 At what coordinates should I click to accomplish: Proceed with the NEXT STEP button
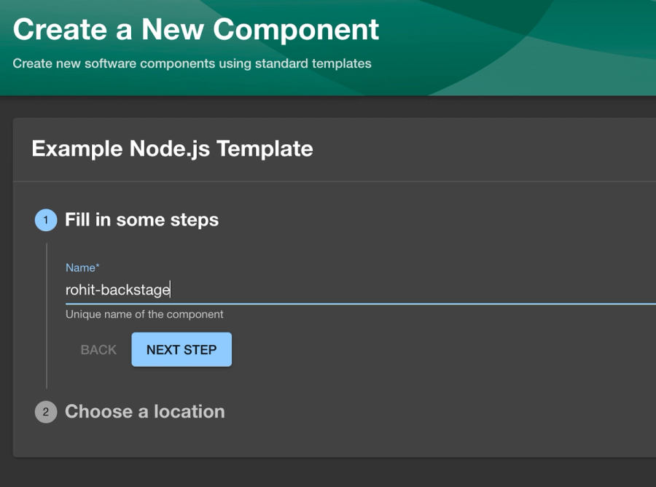tap(181, 350)
